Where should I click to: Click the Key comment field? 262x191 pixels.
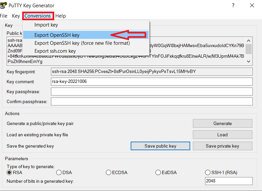[x=152, y=82]
